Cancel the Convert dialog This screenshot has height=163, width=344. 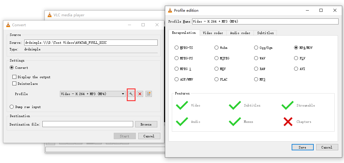pos(149,136)
